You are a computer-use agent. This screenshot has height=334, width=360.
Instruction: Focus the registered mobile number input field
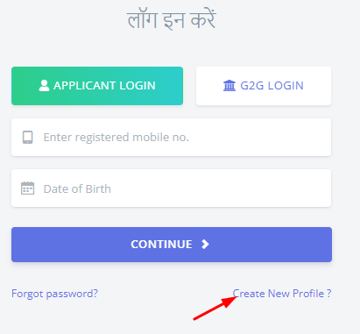pyautogui.click(x=171, y=137)
